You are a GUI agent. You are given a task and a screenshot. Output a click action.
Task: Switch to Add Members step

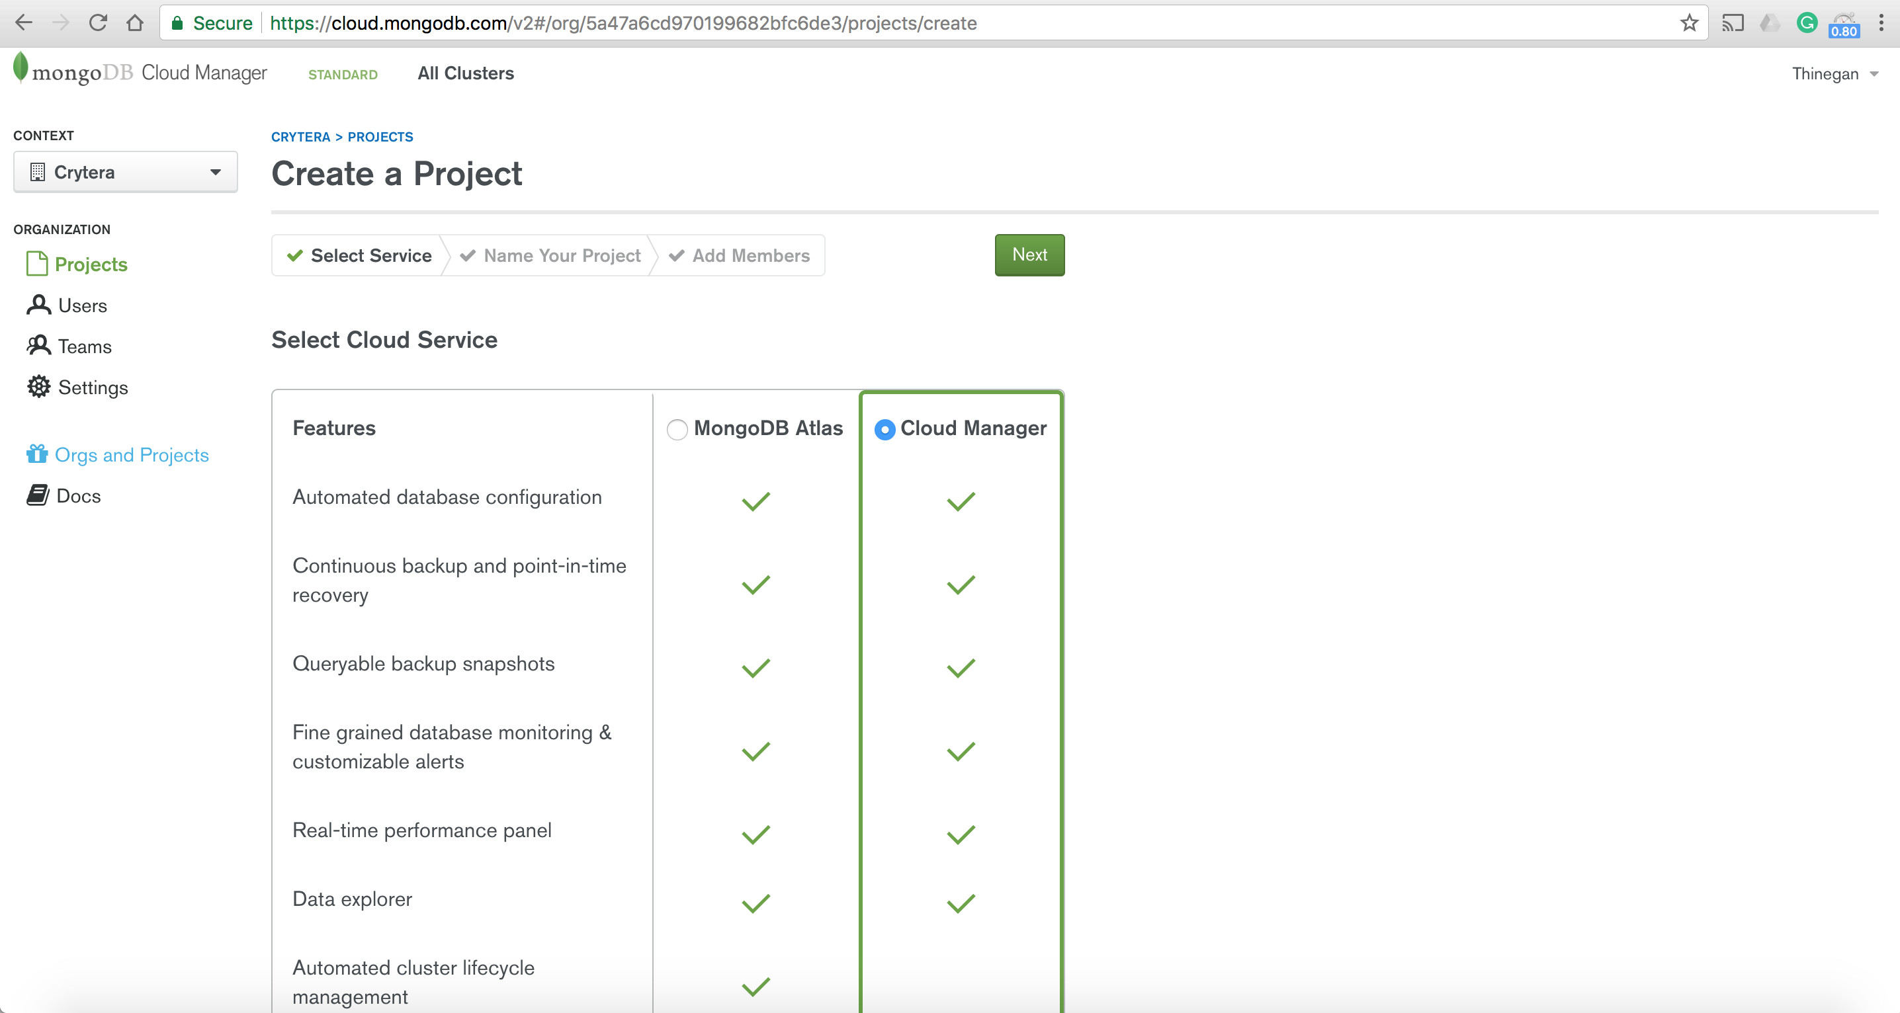coord(750,255)
